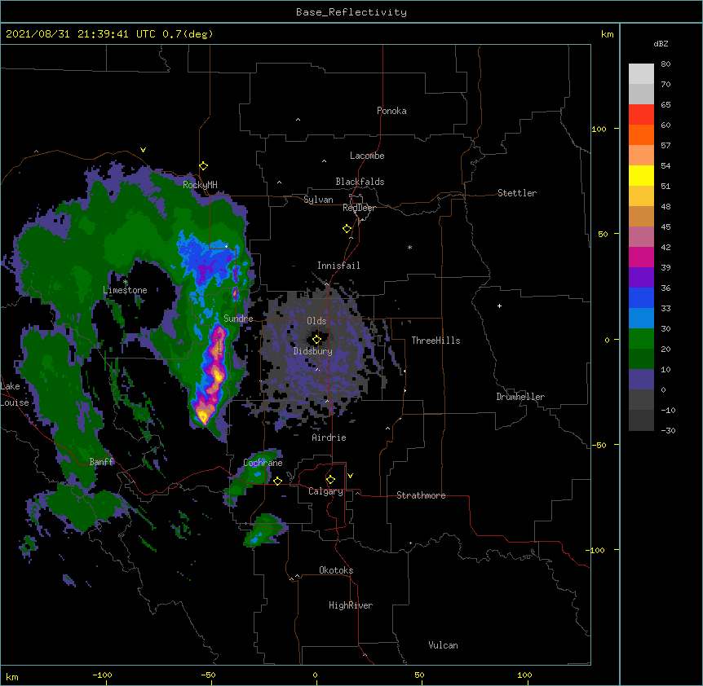Pick the orange 57-60 dBZ legend band
The image size is (703, 686).
[641, 134]
